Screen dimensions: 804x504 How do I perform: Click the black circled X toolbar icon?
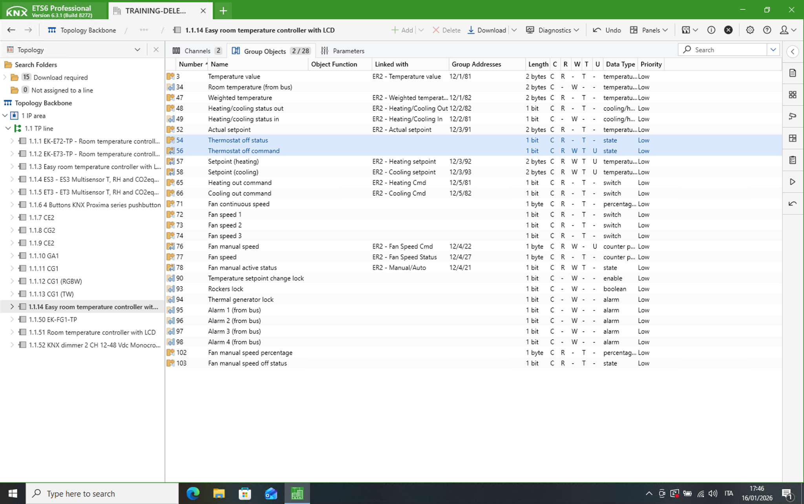(728, 30)
